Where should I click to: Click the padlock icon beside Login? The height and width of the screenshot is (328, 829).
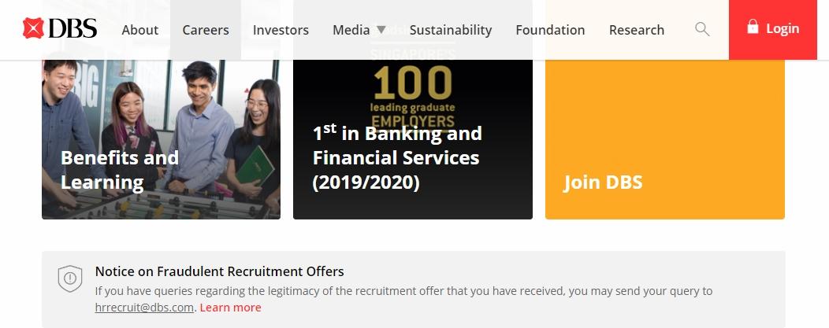point(753,27)
